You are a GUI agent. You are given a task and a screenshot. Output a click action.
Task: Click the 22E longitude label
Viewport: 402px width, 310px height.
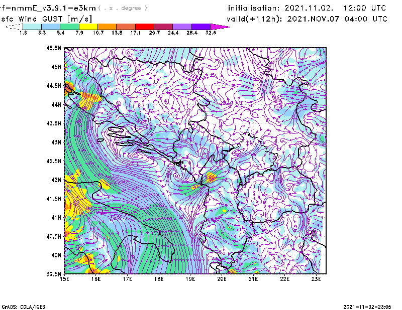pos(285,279)
